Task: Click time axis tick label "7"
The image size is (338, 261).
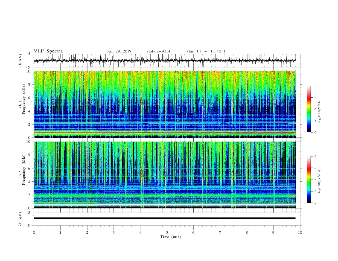Action: click(220, 232)
